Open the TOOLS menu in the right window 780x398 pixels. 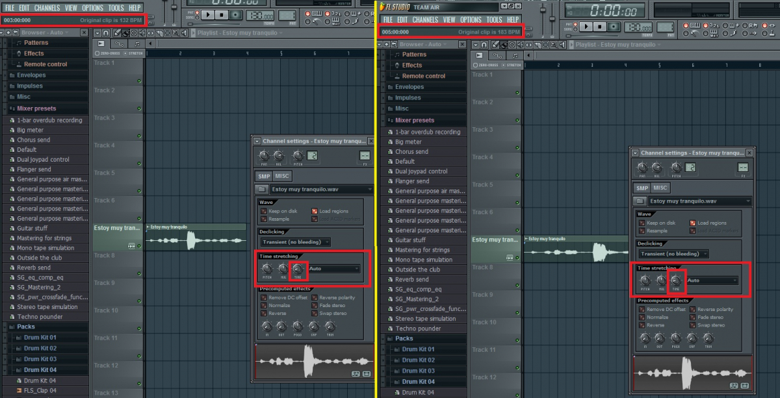tap(494, 19)
